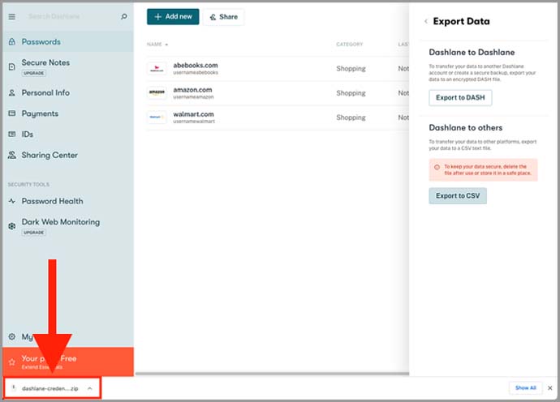Click Export to CSV button
Image resolution: width=560 pixels, height=402 pixels.
[458, 196]
